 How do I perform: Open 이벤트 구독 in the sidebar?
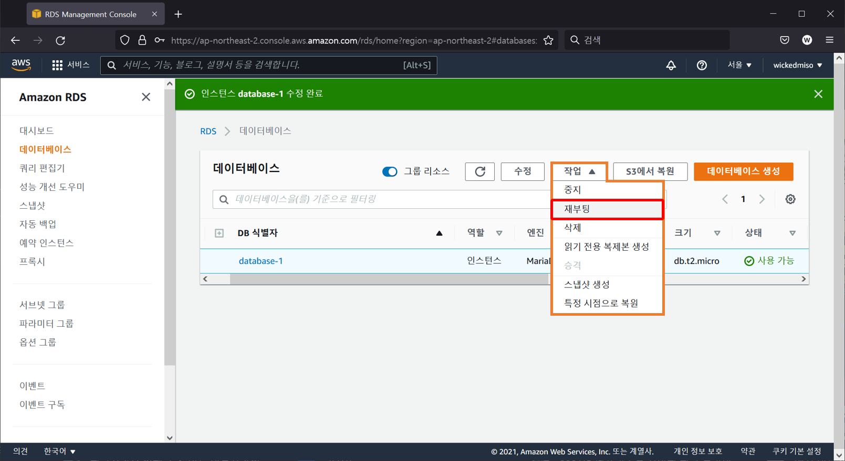click(x=42, y=405)
